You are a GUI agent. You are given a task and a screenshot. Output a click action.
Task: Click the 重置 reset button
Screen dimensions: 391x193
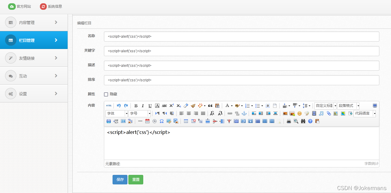136,180
